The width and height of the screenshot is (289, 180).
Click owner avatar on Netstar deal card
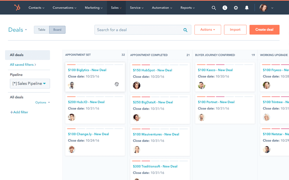(266, 149)
